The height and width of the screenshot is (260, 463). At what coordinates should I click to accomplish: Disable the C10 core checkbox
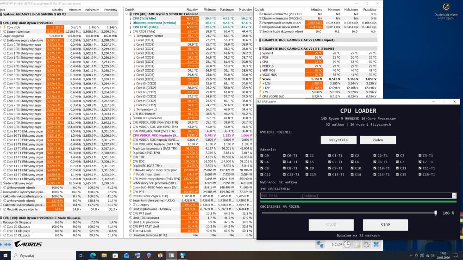click(352, 168)
